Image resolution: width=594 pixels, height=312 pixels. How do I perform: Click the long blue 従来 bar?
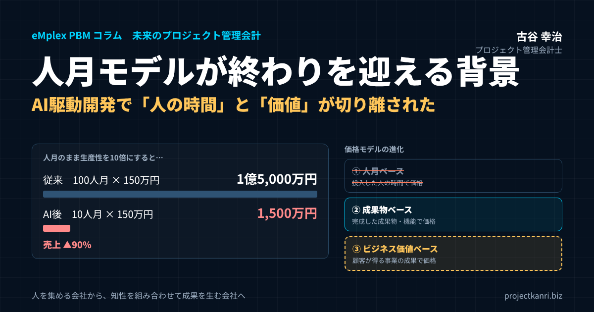coord(180,194)
